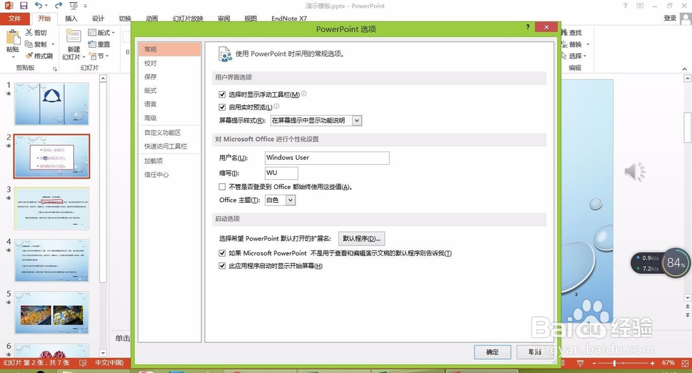Select Save (保存) options category
Screen dimensions: 692x373
tap(170, 77)
